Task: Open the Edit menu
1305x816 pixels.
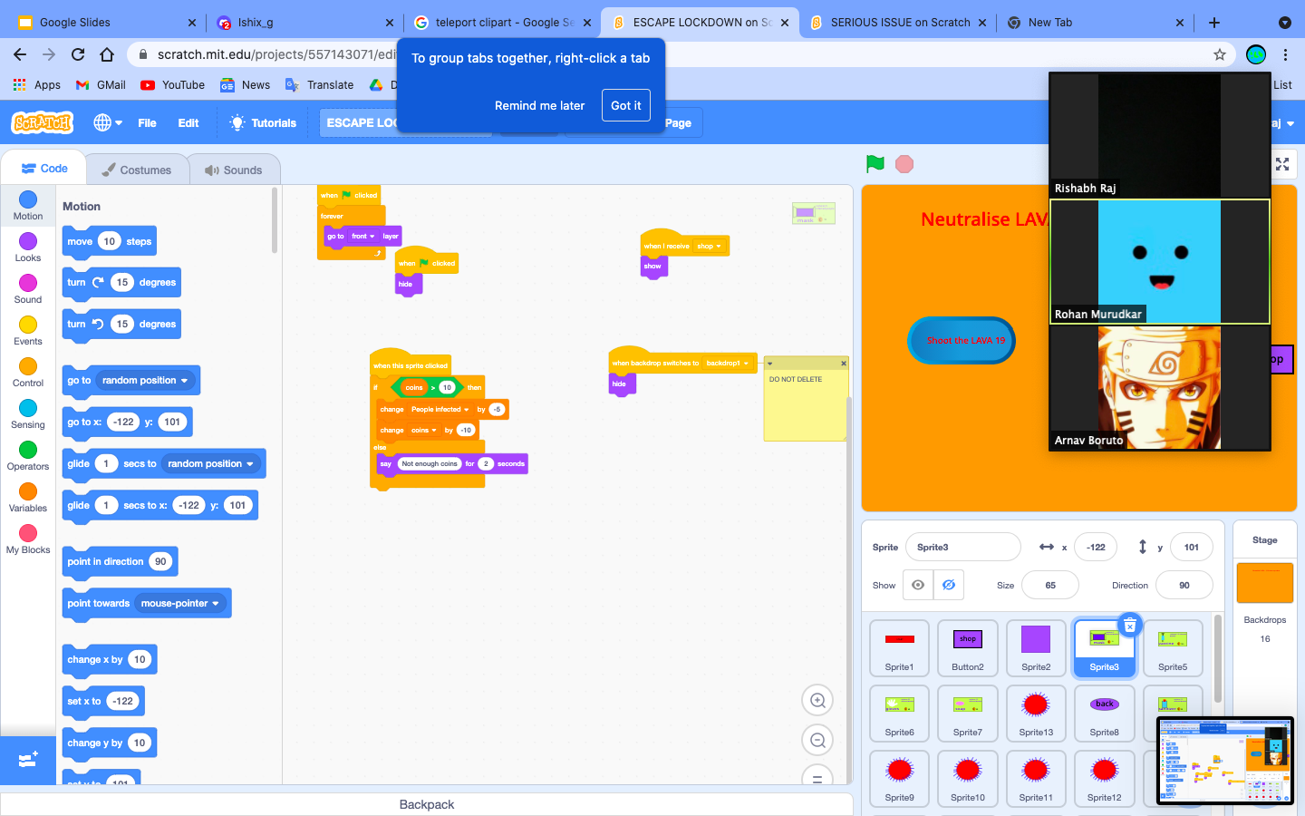Action: (188, 123)
